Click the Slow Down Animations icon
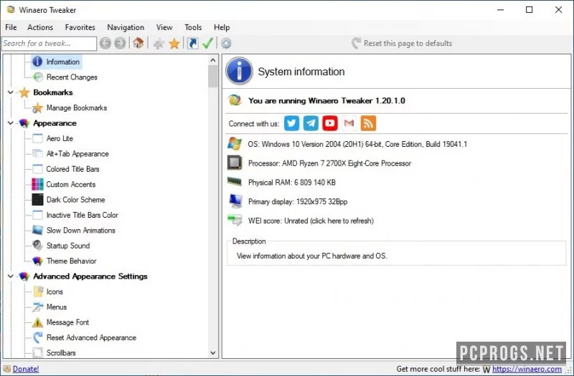The width and height of the screenshot is (574, 376). click(x=38, y=230)
